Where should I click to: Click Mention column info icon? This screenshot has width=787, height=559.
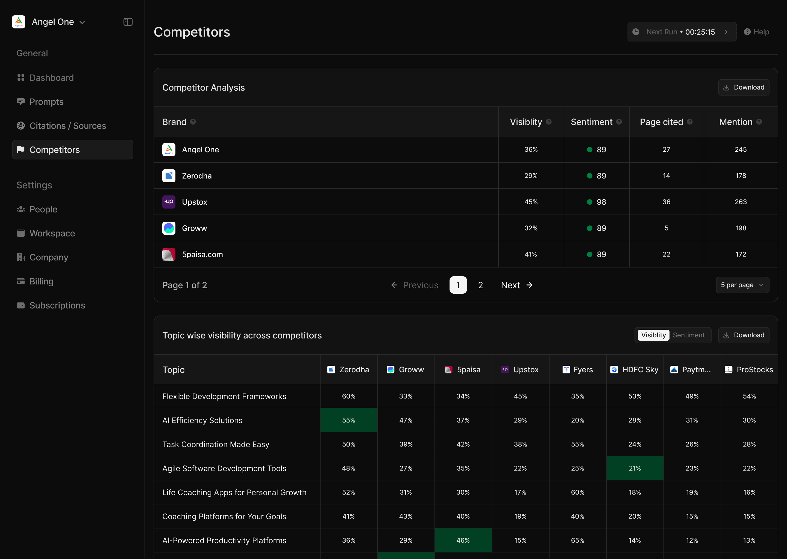(759, 122)
